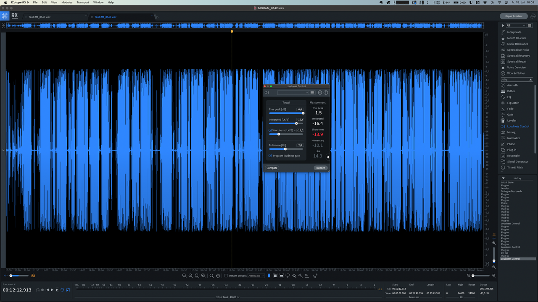The height and width of the screenshot is (302, 538).
Task: Open the Spectral De-noise module
Action: tap(518, 50)
